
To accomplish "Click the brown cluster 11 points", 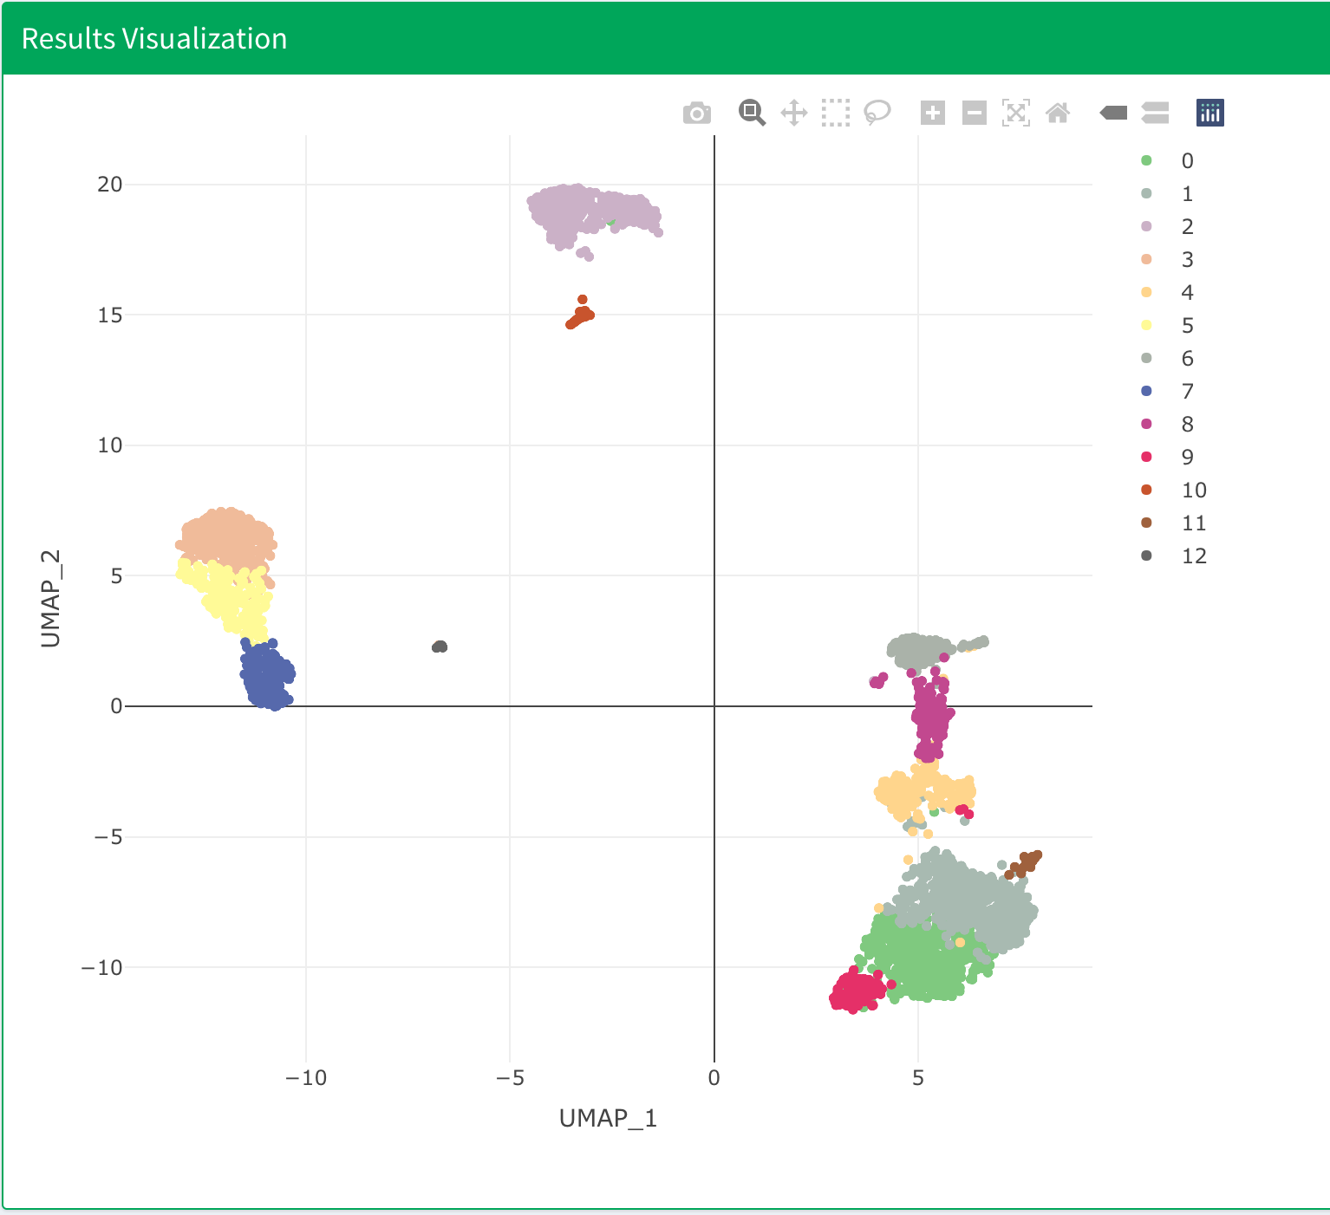I will pos(1024,864).
